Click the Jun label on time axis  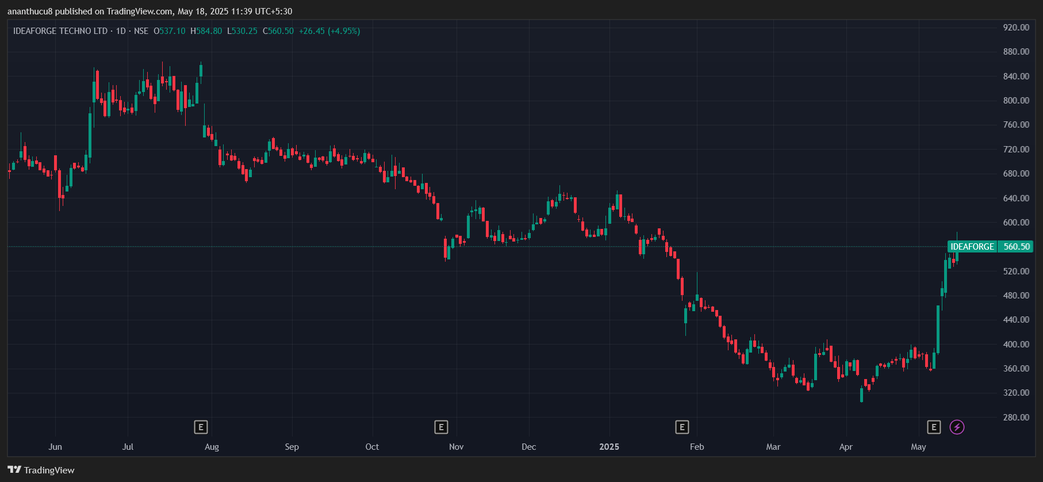click(x=55, y=447)
